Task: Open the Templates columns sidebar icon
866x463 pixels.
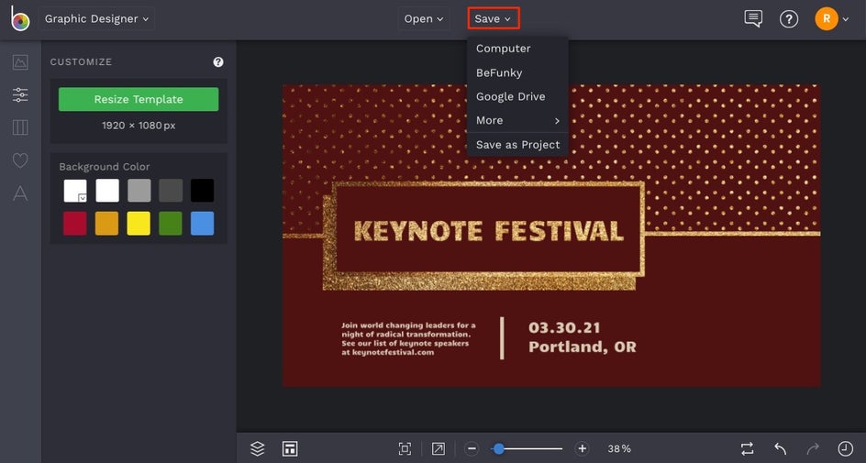Action: click(x=20, y=127)
